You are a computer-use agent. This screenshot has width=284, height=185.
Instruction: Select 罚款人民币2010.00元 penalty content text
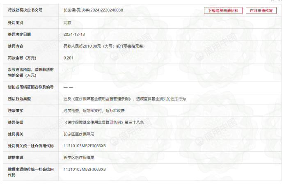tap(104, 46)
